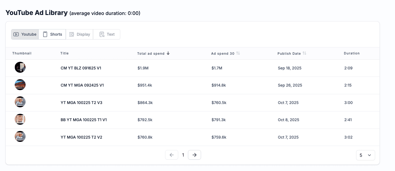Open the CM YT BLZ 091625 V1 title
The image size is (395, 171).
81,68
